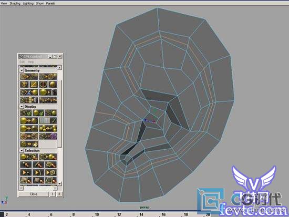Click the second wide Geometry icon with plus

click(48, 77)
